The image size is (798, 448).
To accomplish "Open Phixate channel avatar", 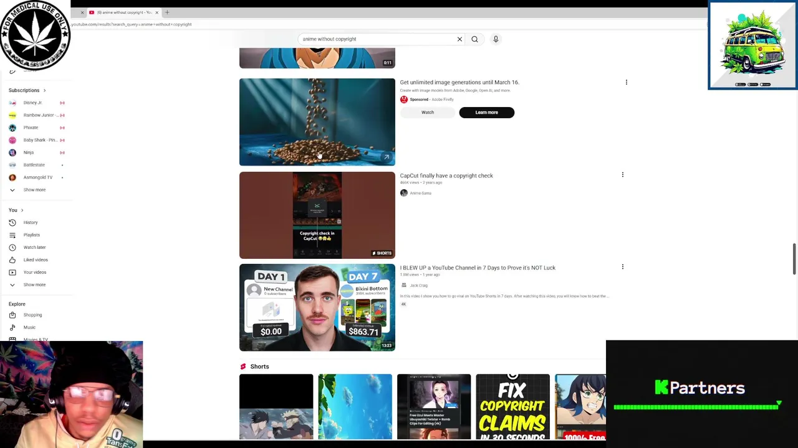I will (12, 128).
